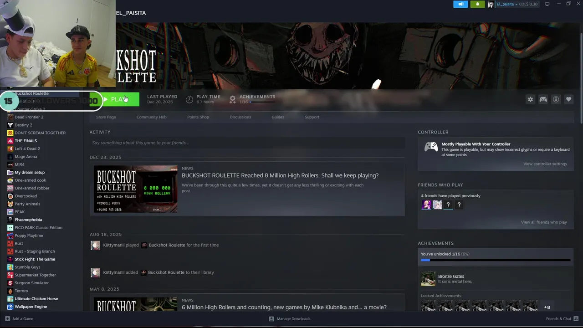The image size is (583, 328).
Task: Click Stick Fight: The Game icon
Action: point(10,259)
